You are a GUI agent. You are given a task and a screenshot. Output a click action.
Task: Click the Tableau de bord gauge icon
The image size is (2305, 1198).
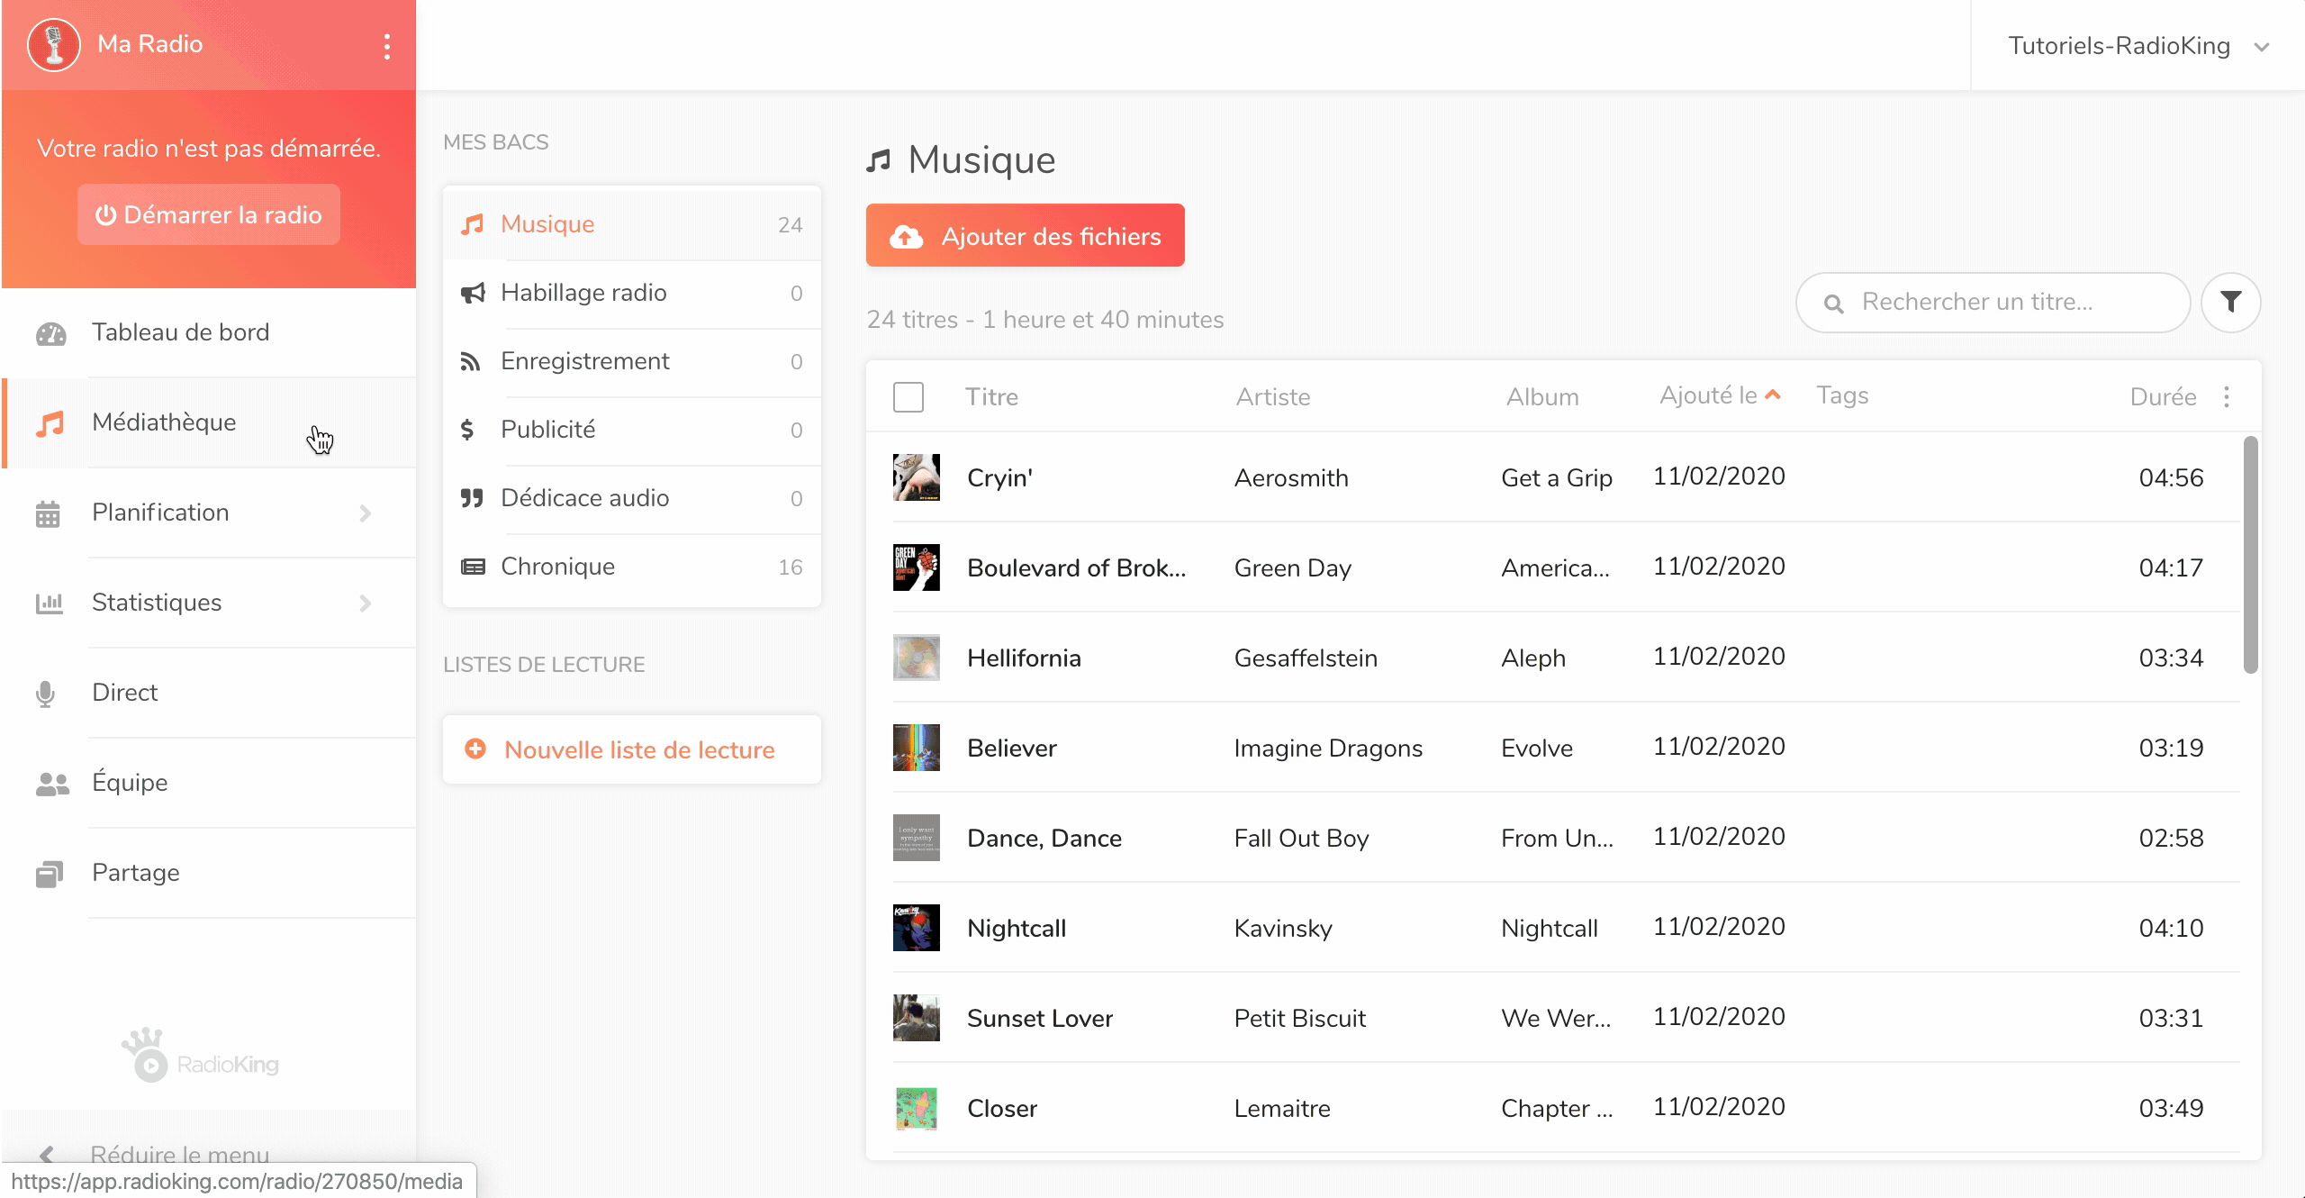pos(50,333)
